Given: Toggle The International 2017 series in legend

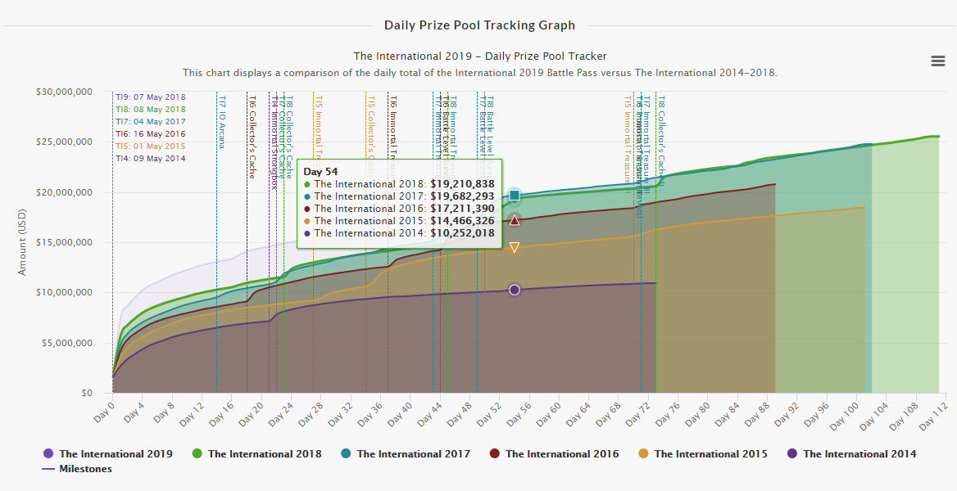Looking at the screenshot, I should coord(406,454).
